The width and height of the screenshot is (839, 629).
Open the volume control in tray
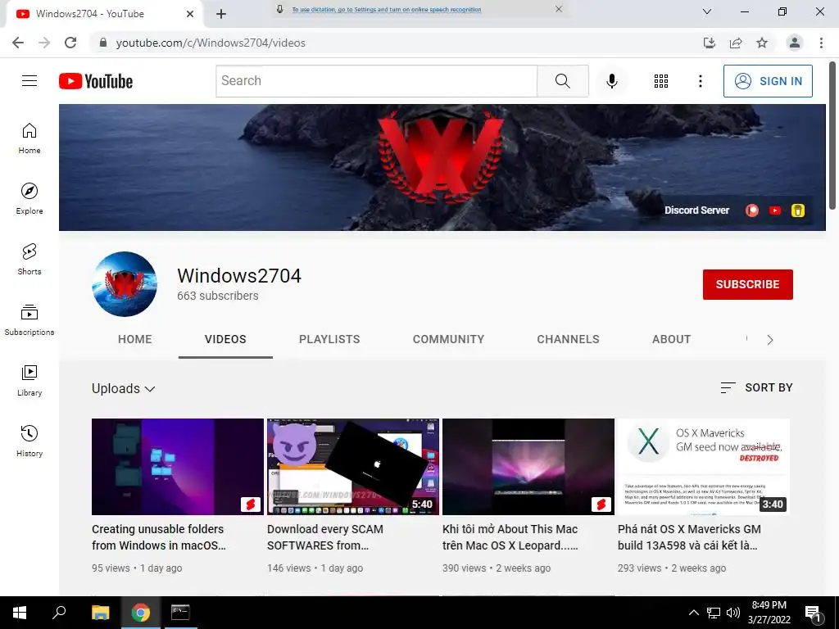pyautogui.click(x=733, y=613)
